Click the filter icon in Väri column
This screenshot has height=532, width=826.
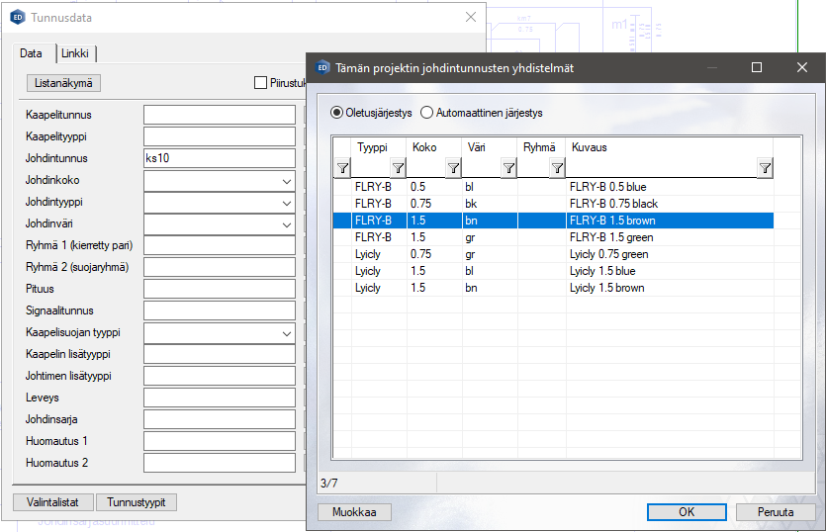pos(507,168)
